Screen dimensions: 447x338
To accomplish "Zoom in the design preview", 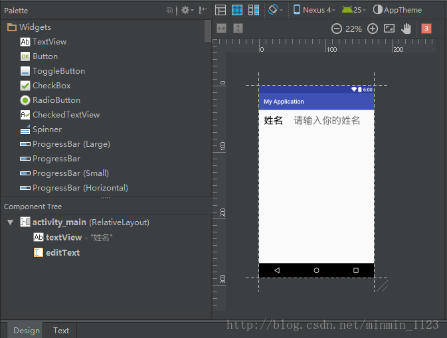I will [x=373, y=29].
